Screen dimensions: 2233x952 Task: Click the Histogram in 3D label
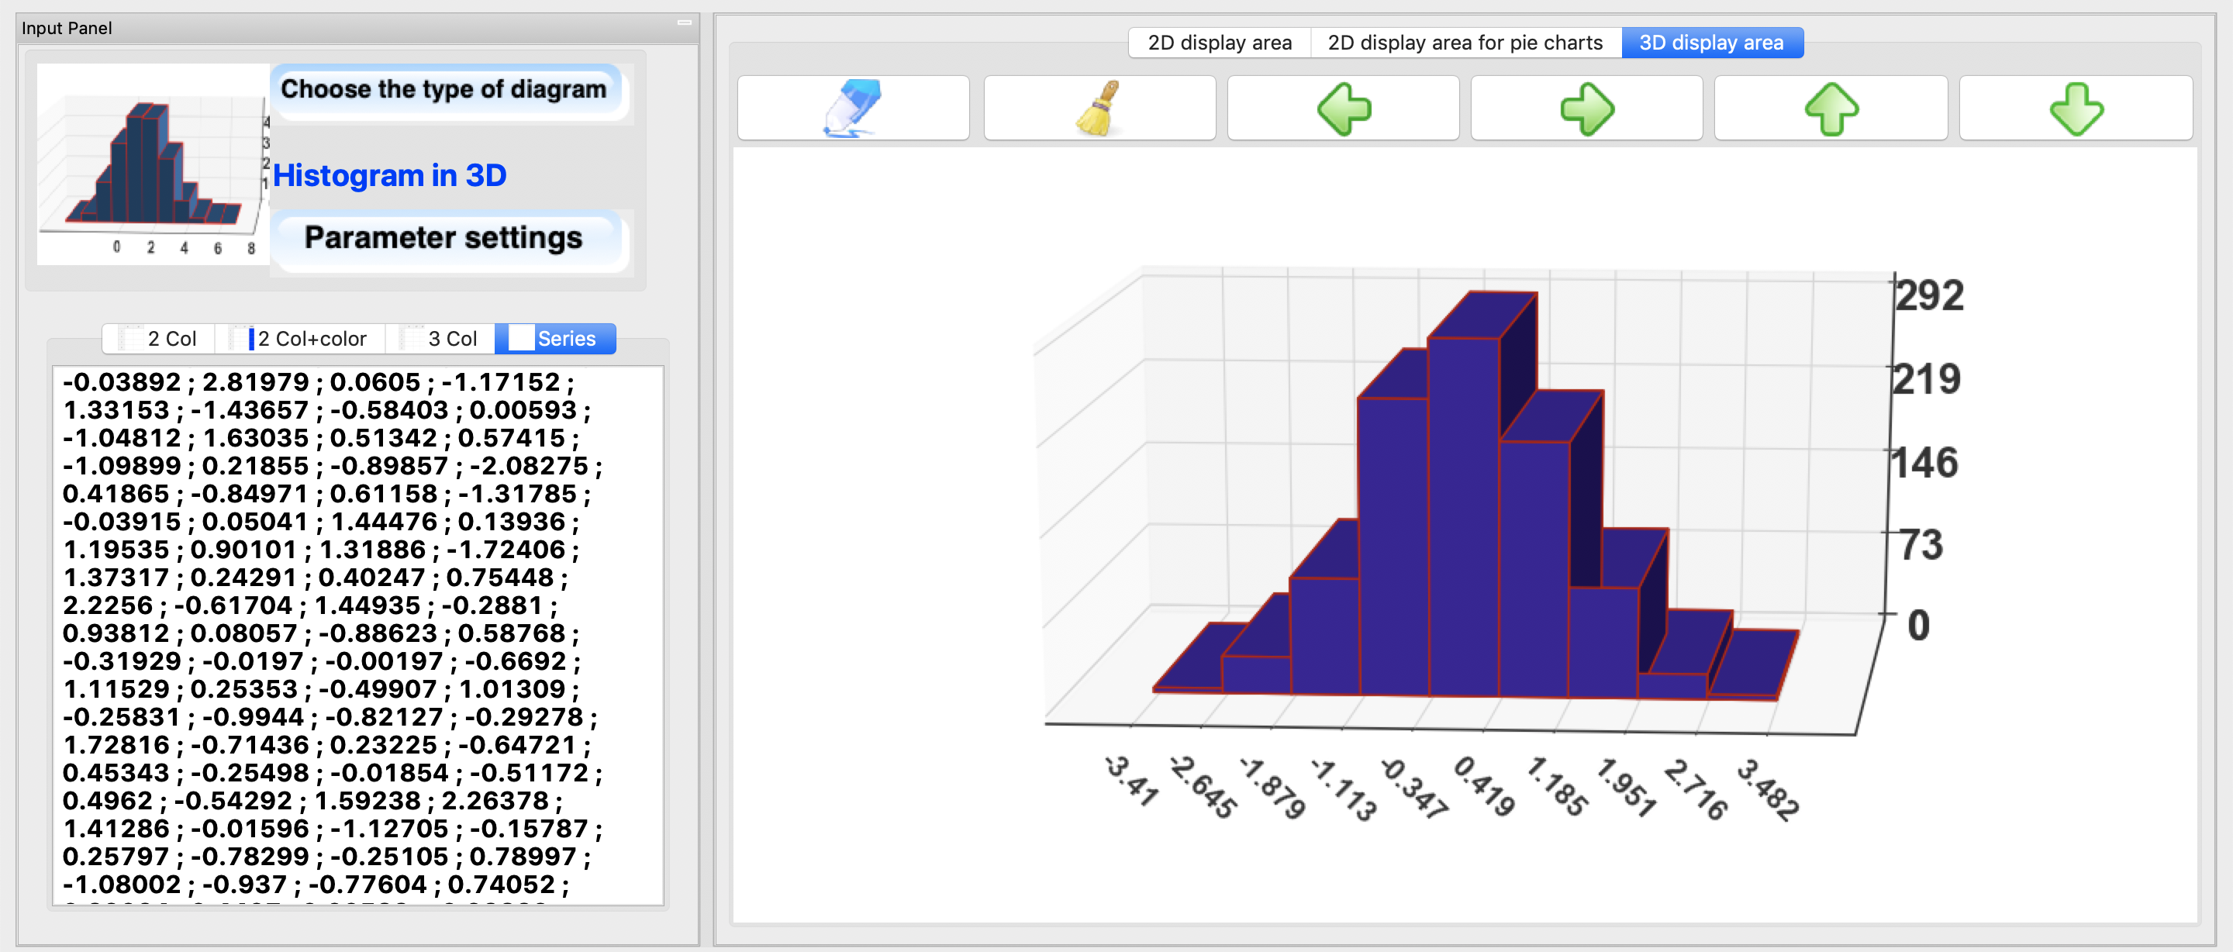[x=389, y=175]
